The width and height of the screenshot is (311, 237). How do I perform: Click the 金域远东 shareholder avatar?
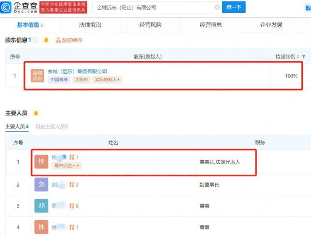(37, 76)
